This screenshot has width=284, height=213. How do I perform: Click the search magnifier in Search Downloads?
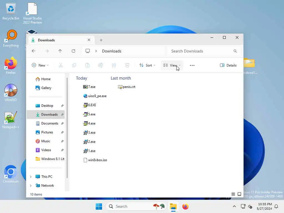click(235, 51)
